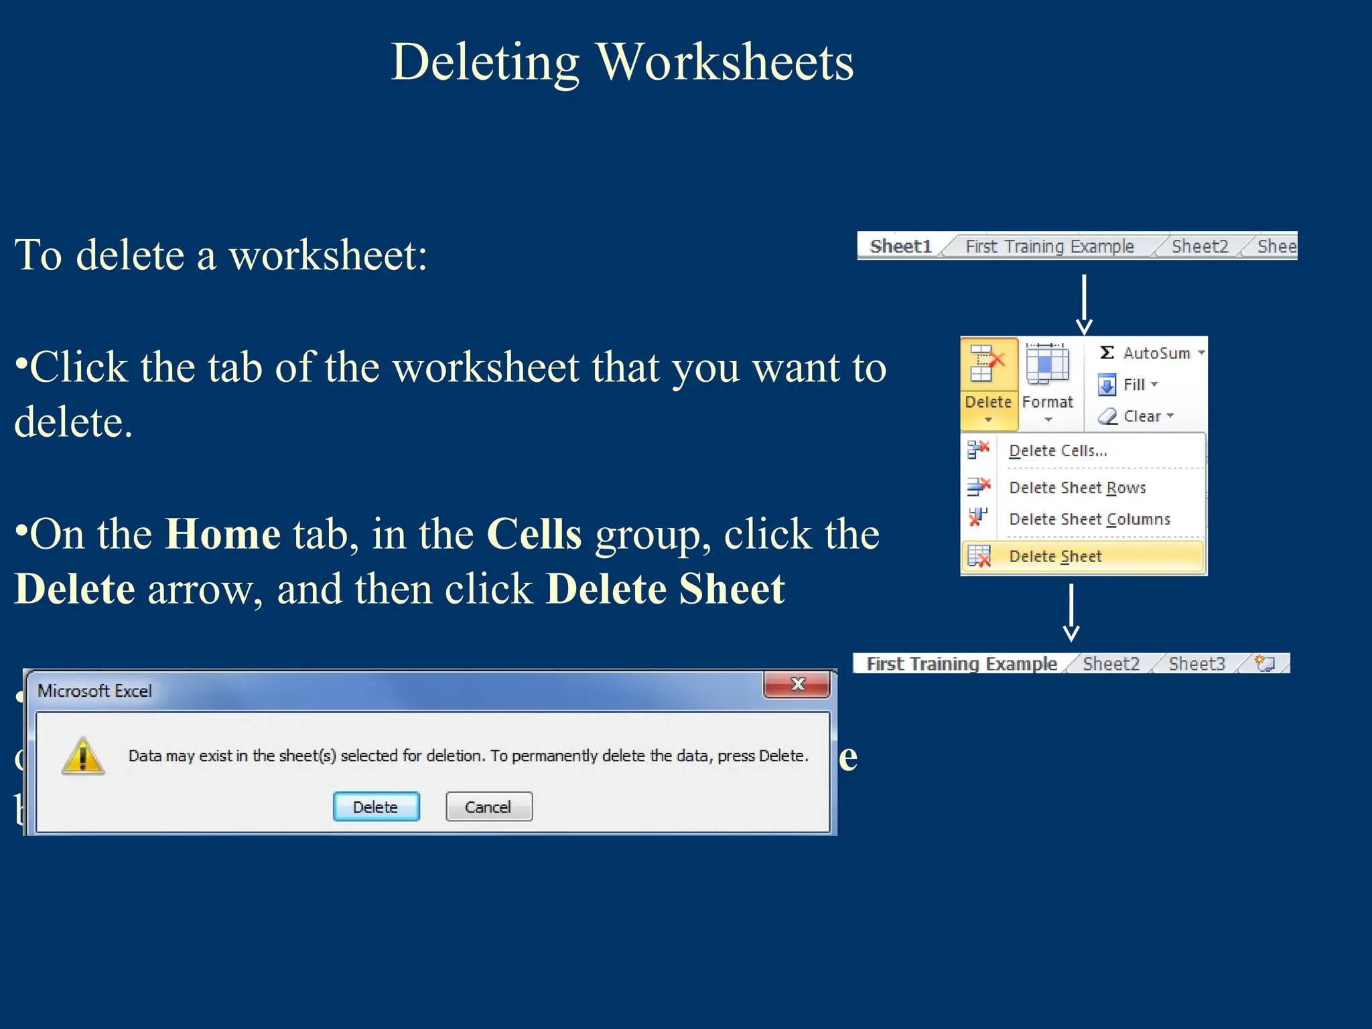Select First Training Example tab in top strip

click(x=1050, y=247)
